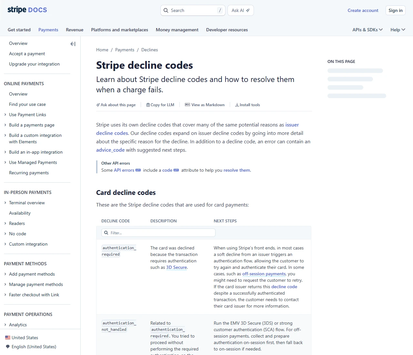Follow the resolve them link
The height and width of the screenshot is (355, 413).
pyautogui.click(x=237, y=170)
